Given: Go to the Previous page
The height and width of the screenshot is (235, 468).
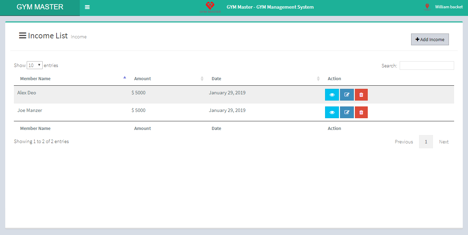Looking at the screenshot, I should coord(404,142).
